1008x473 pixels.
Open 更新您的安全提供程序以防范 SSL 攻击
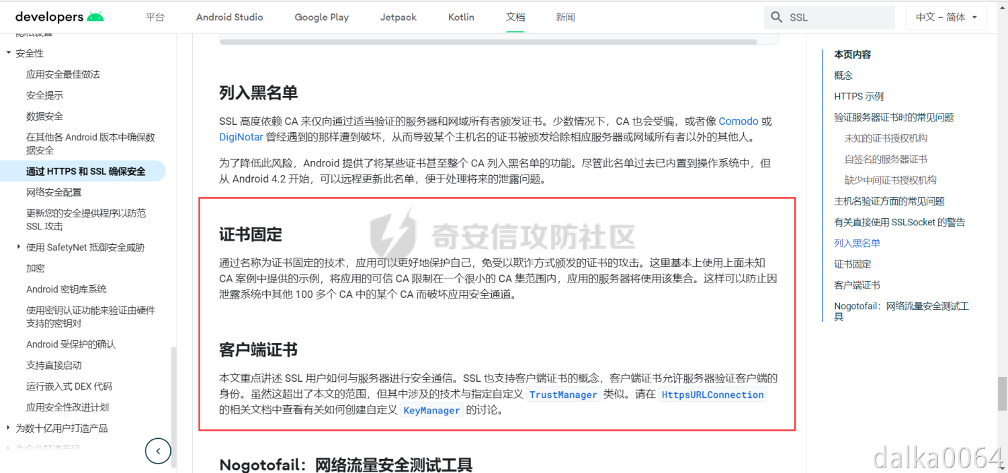pos(86,219)
